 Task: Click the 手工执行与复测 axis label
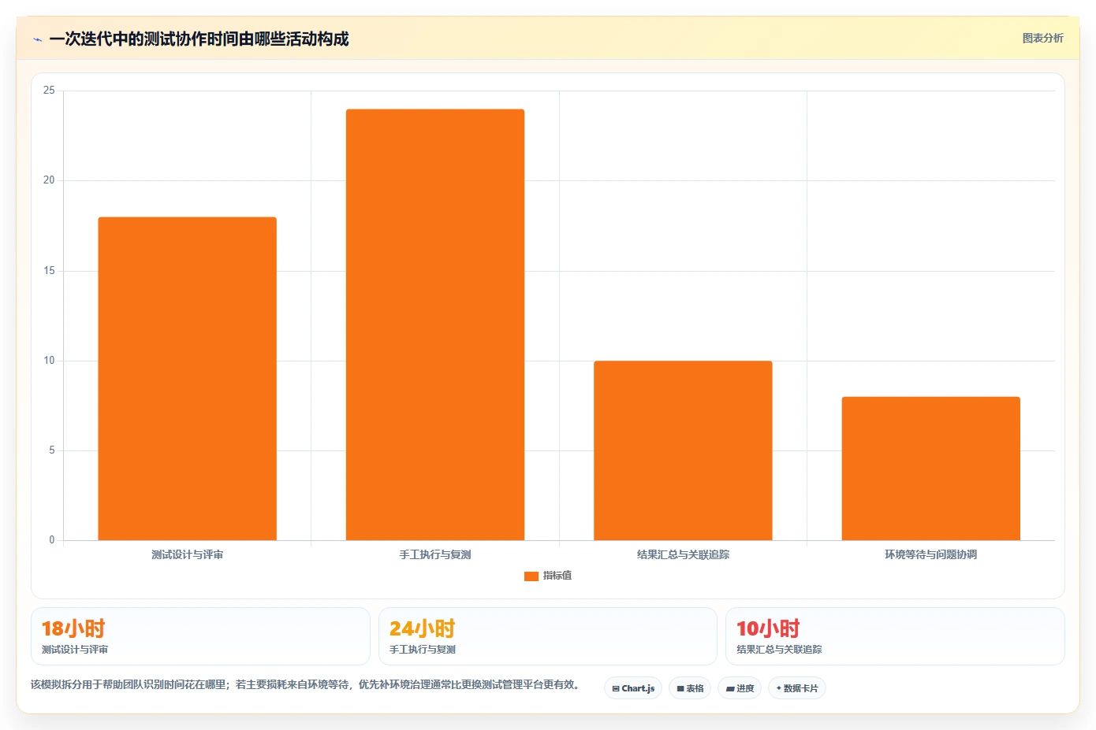pyautogui.click(x=435, y=554)
